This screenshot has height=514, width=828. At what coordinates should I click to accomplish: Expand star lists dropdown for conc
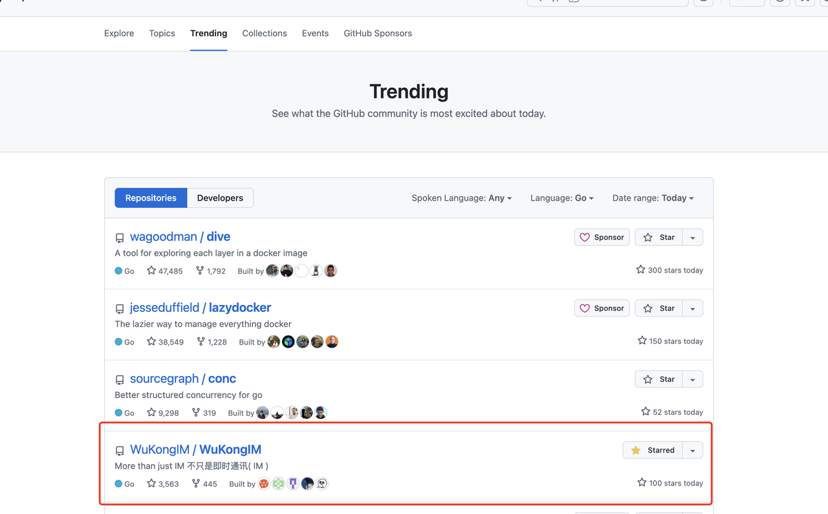[x=693, y=379]
